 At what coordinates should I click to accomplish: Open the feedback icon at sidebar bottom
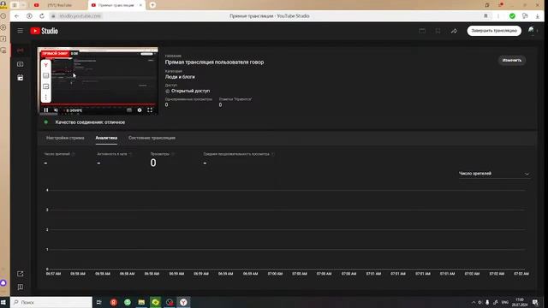tap(21, 287)
